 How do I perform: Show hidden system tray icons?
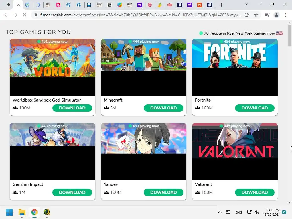click(220, 212)
